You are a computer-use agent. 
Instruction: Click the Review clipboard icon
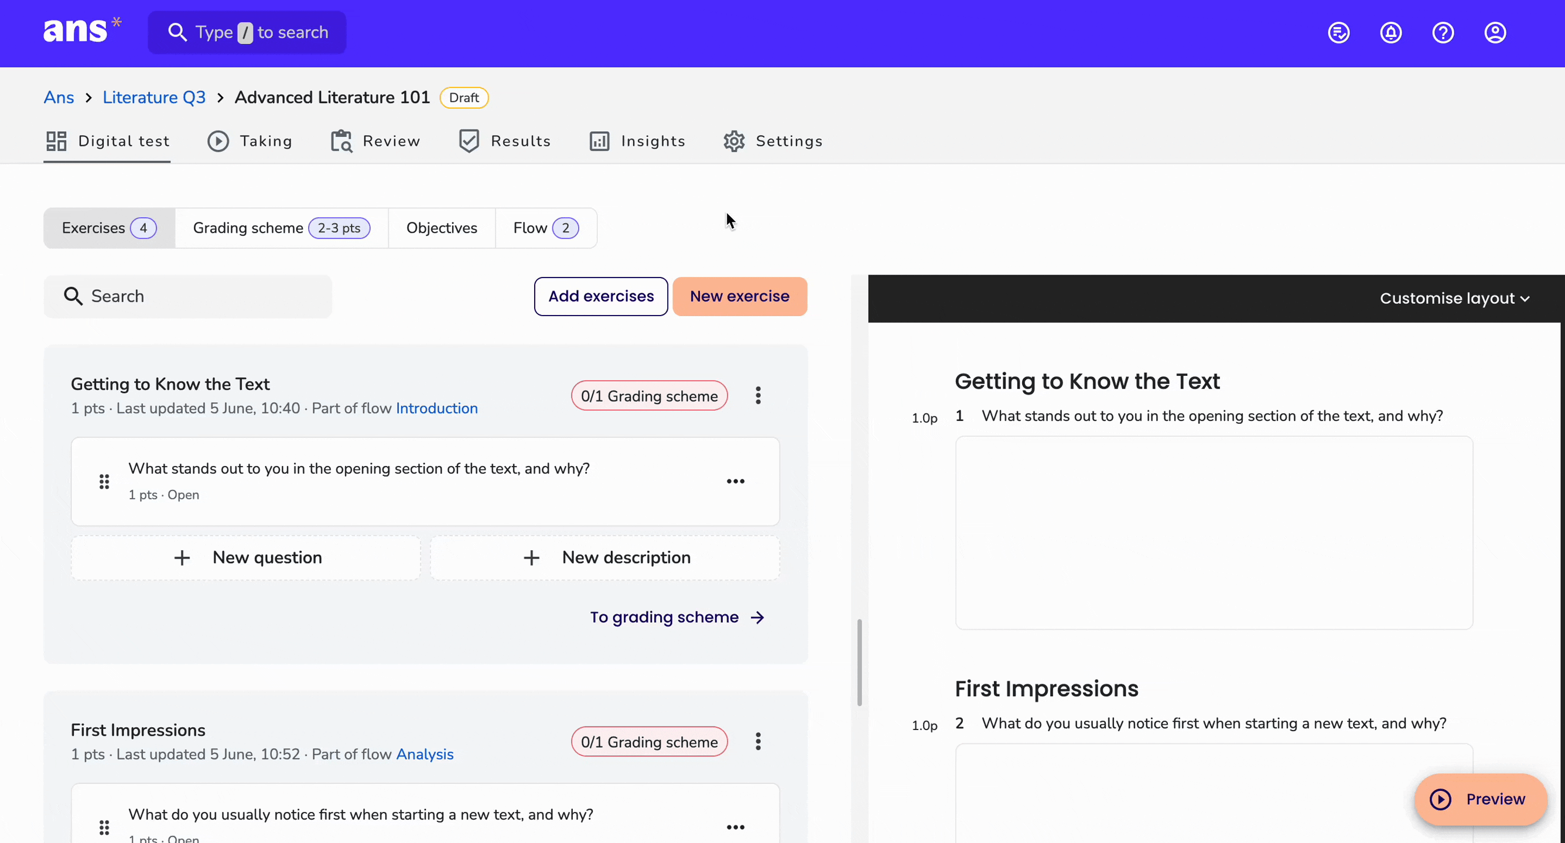point(341,141)
